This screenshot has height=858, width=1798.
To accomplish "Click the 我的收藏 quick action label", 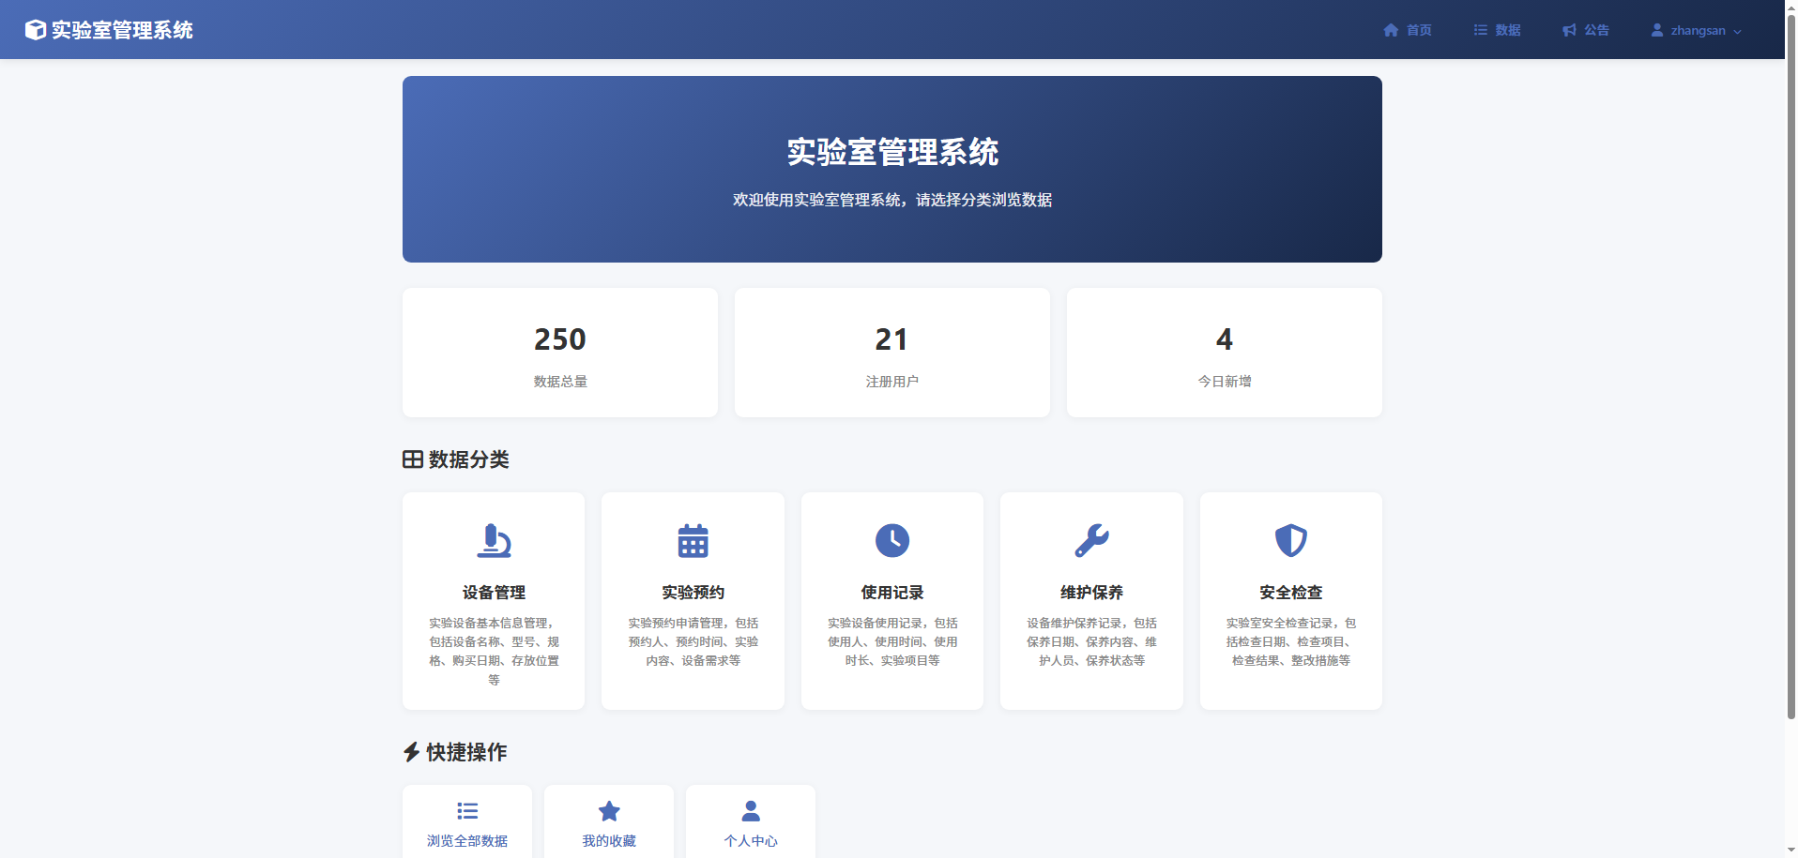I will 609,841.
